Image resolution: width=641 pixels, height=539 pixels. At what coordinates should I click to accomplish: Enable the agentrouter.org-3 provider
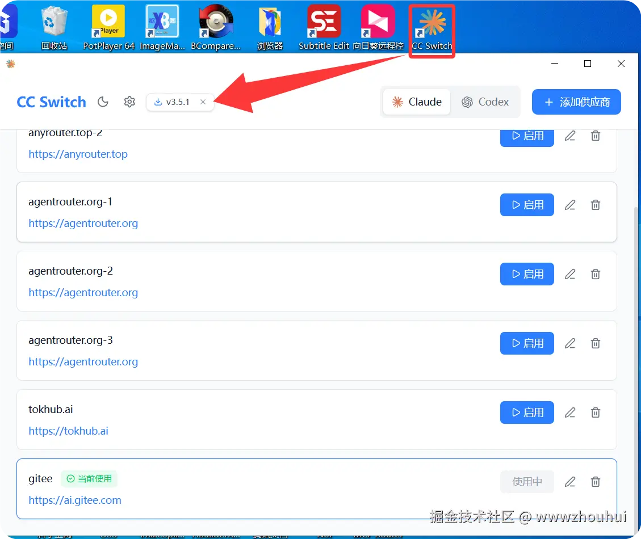527,343
